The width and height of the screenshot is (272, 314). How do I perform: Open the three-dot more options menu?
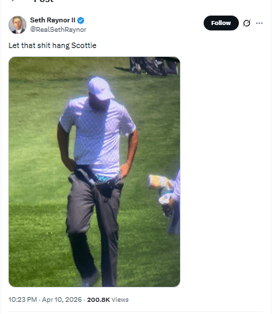(259, 23)
